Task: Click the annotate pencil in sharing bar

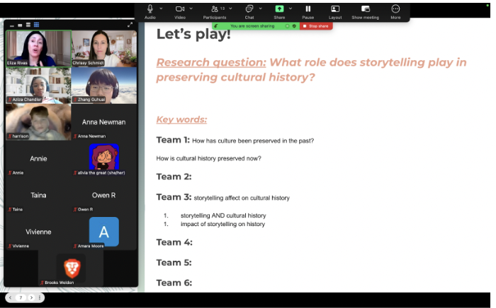Action: click(216, 26)
